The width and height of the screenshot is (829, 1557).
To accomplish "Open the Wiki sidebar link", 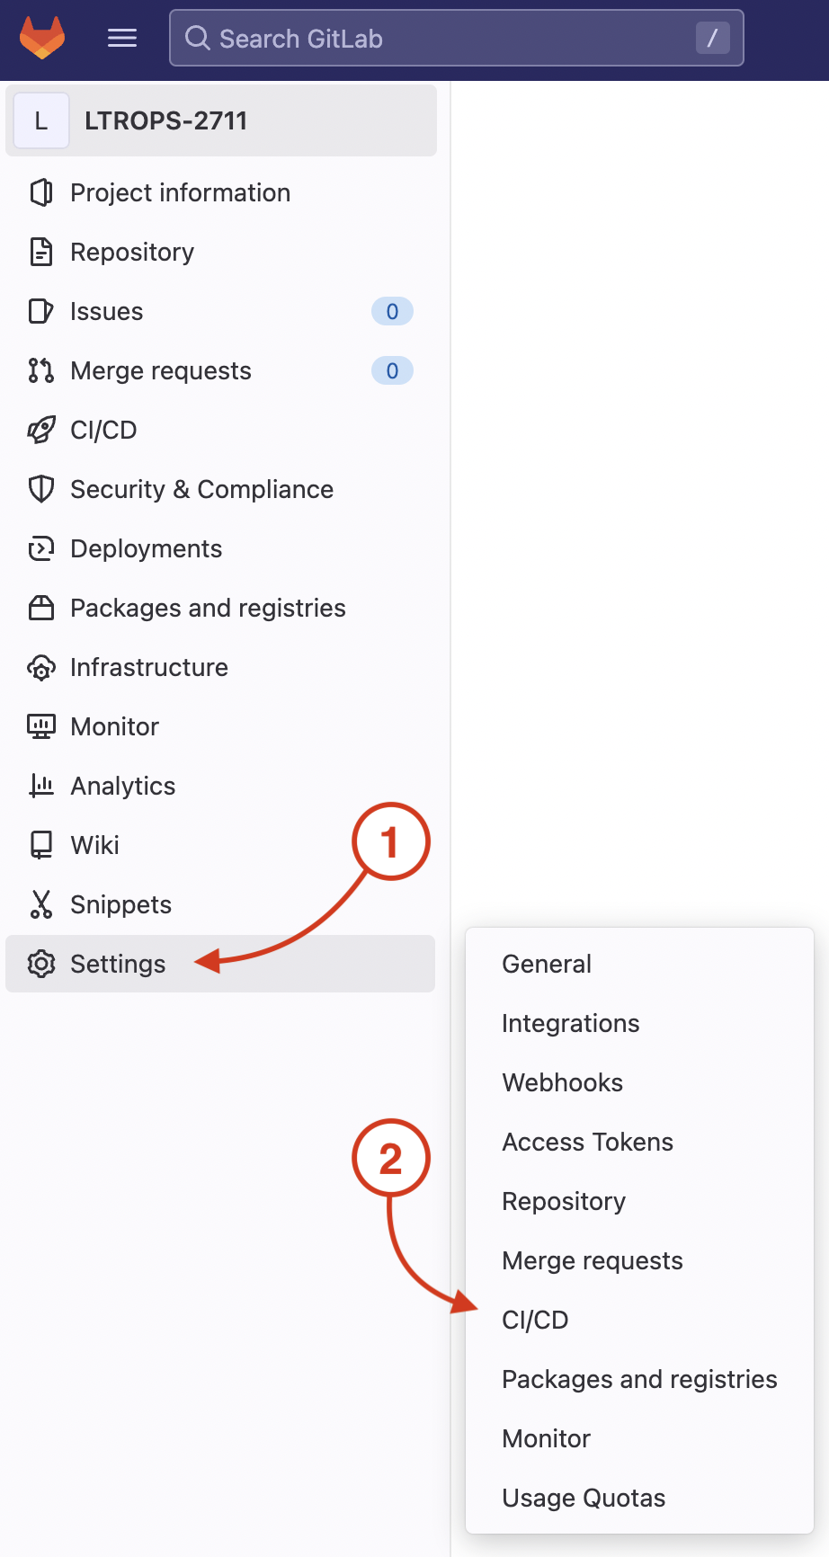I will [94, 845].
